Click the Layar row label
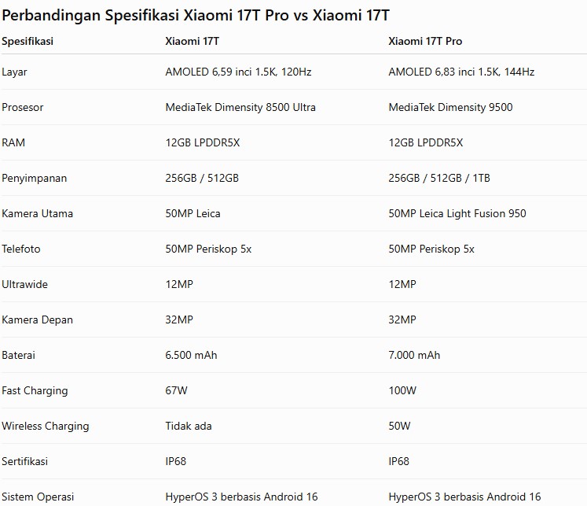This screenshot has width=587, height=506. (14, 72)
